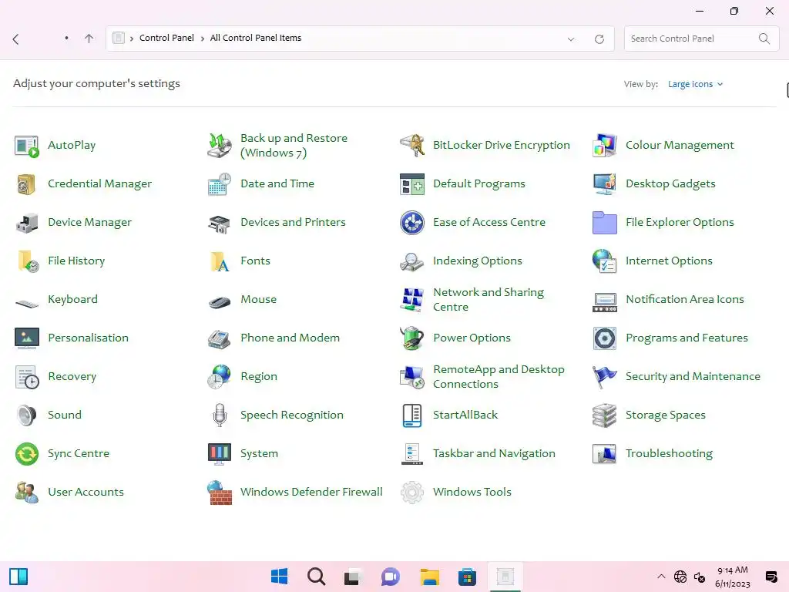Viewport: 789px width, 592px height.
Task: Open the Recovery link
Action: pos(72,376)
